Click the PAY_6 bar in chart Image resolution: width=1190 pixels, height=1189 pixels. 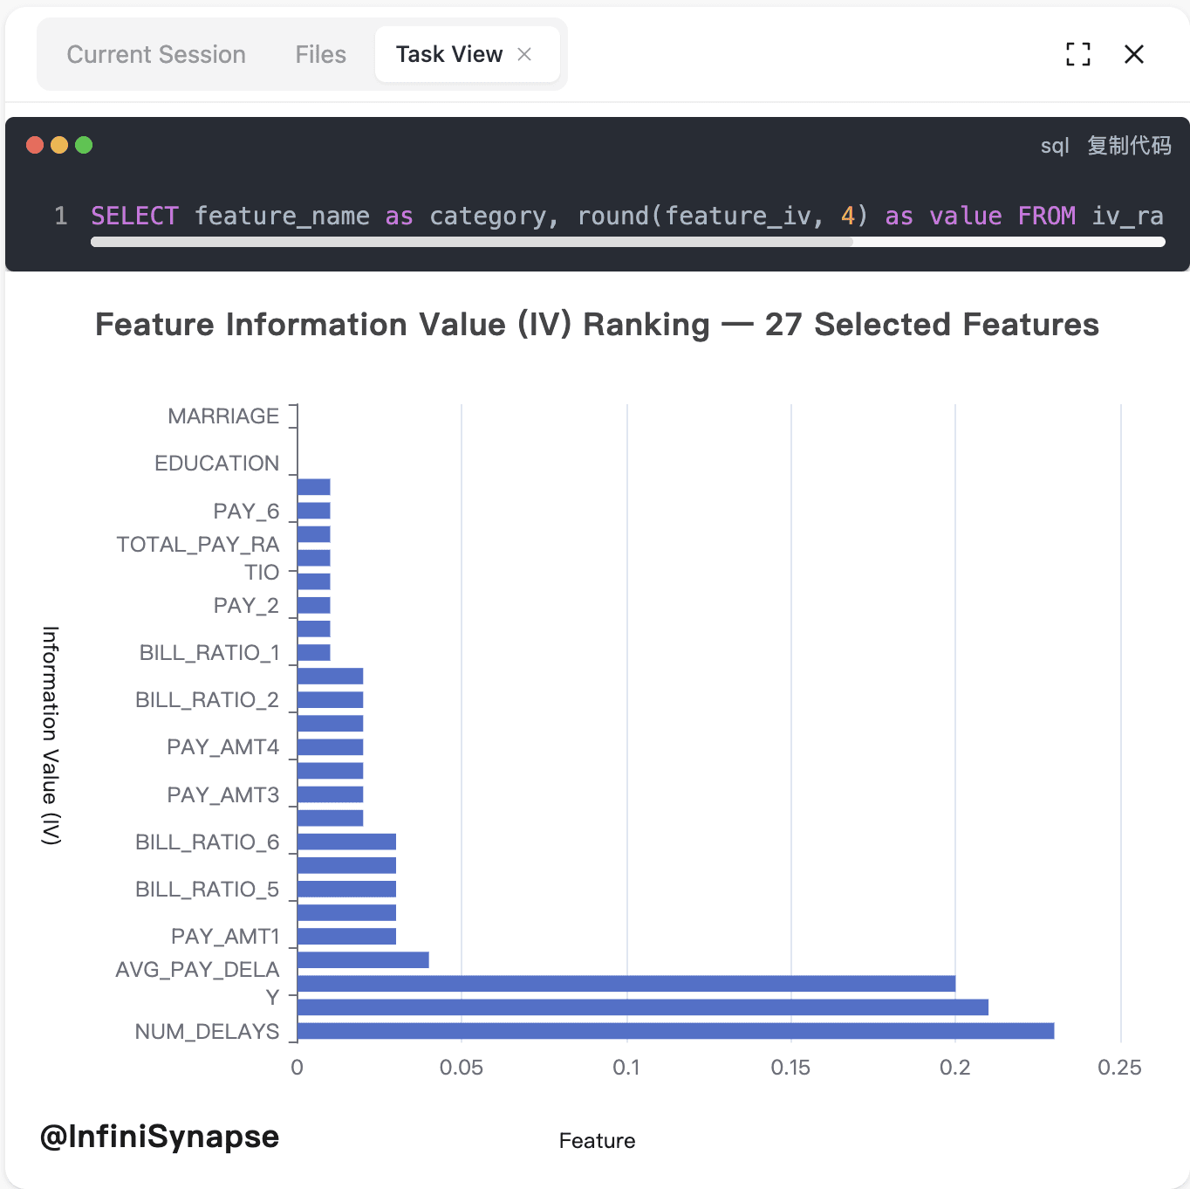pos(314,511)
